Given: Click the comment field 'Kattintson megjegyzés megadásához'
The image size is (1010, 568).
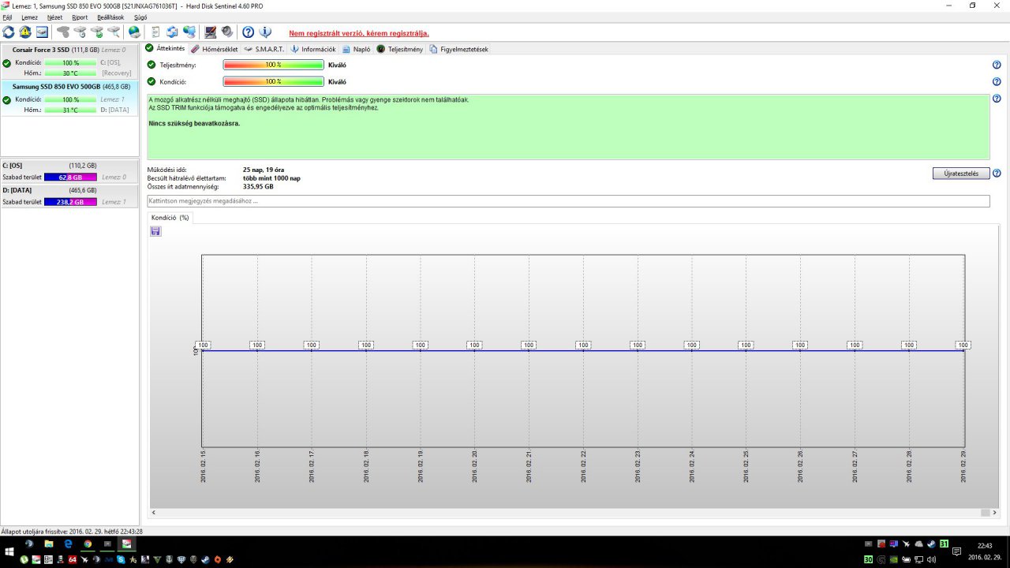Looking at the screenshot, I should click(568, 201).
